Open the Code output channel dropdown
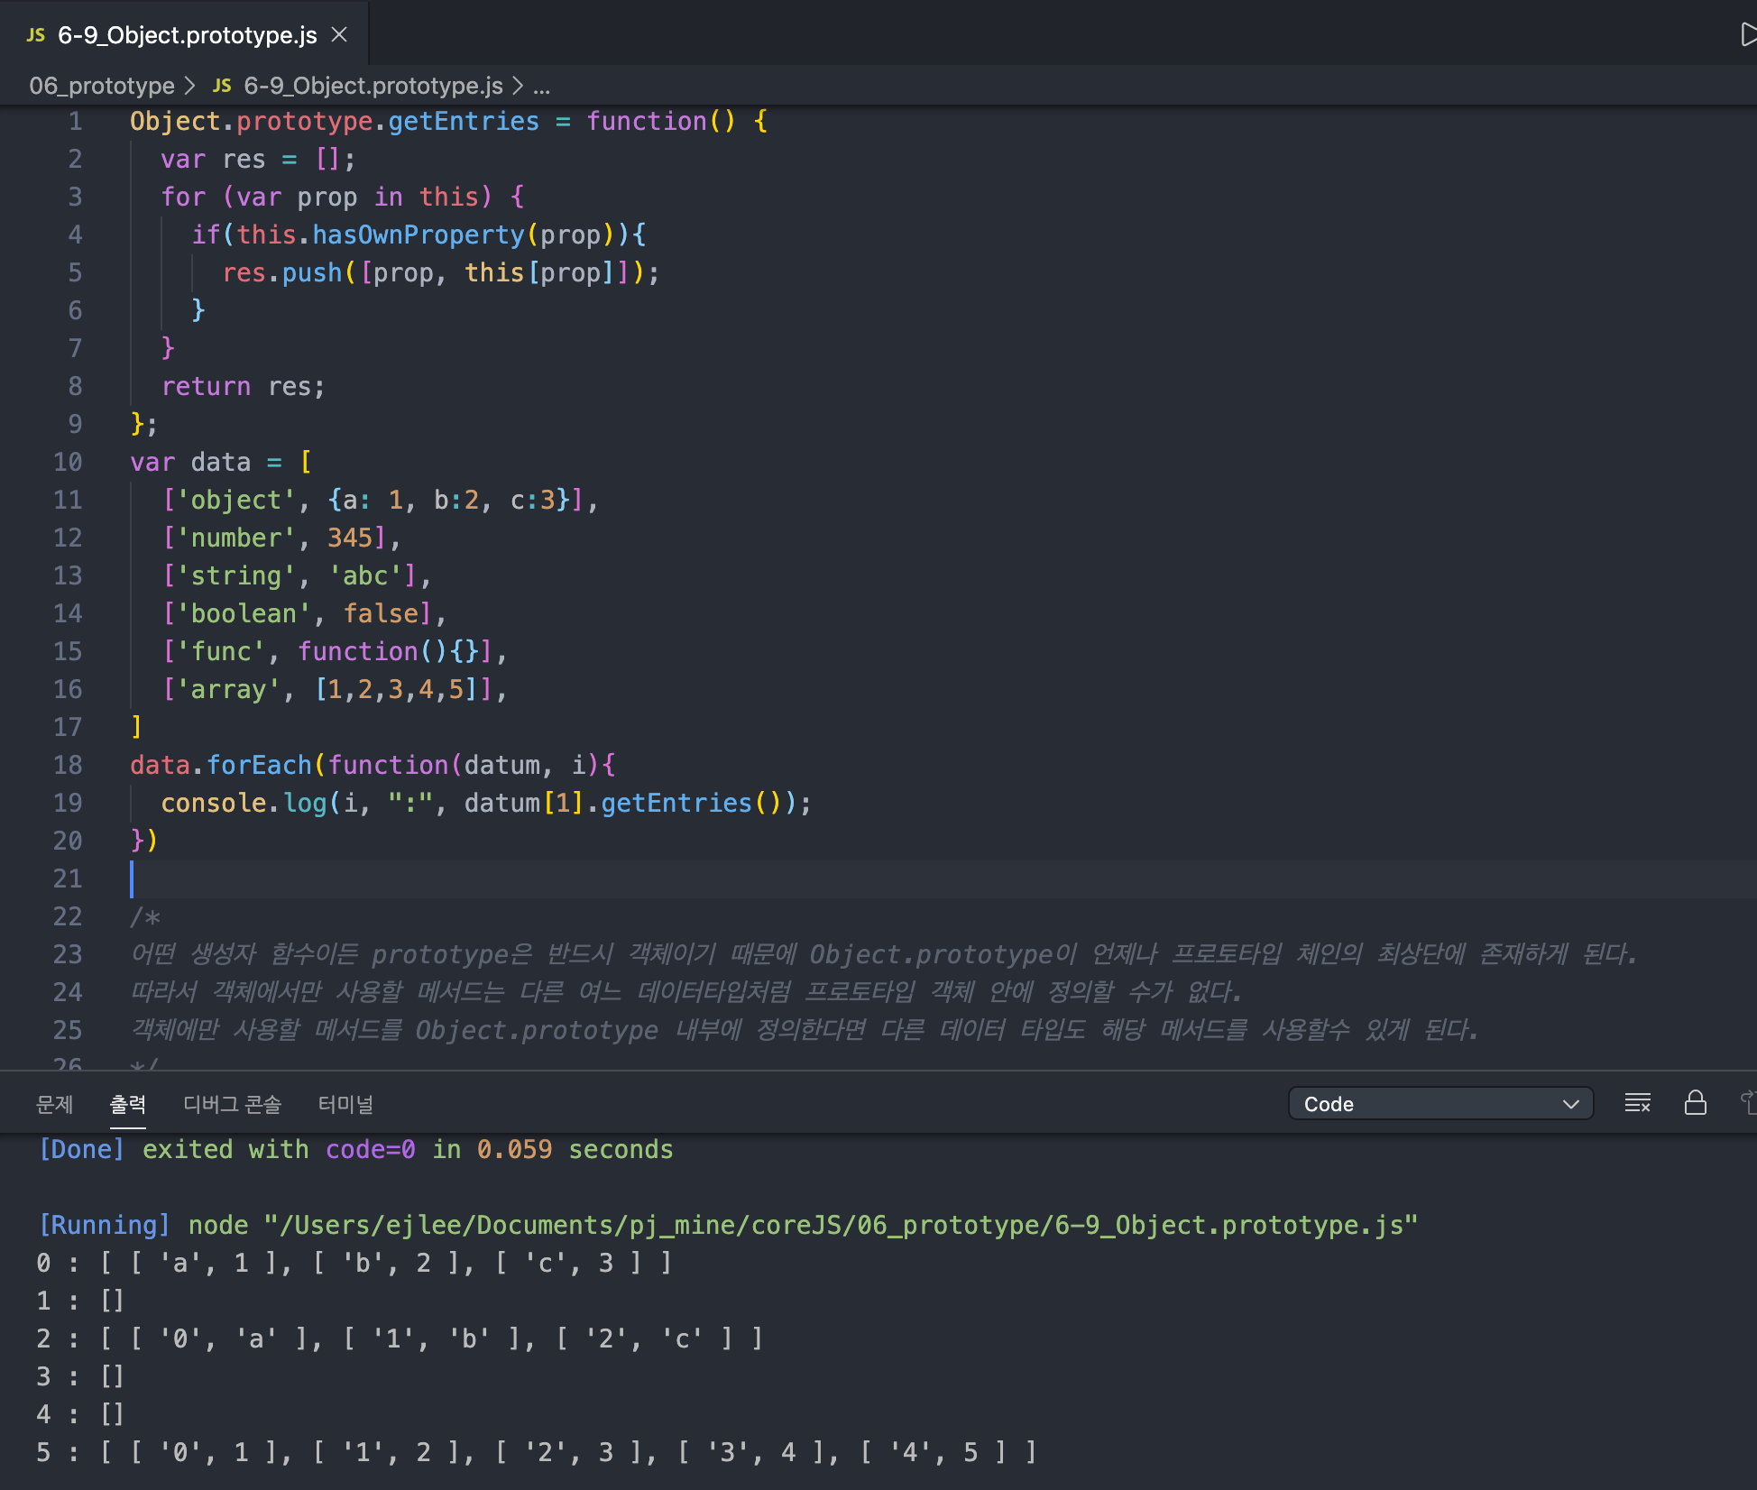 pos(1440,1103)
